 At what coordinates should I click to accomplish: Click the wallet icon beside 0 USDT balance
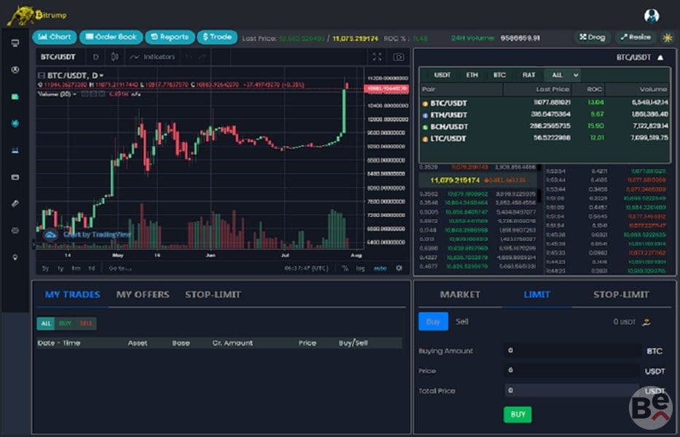coord(646,322)
